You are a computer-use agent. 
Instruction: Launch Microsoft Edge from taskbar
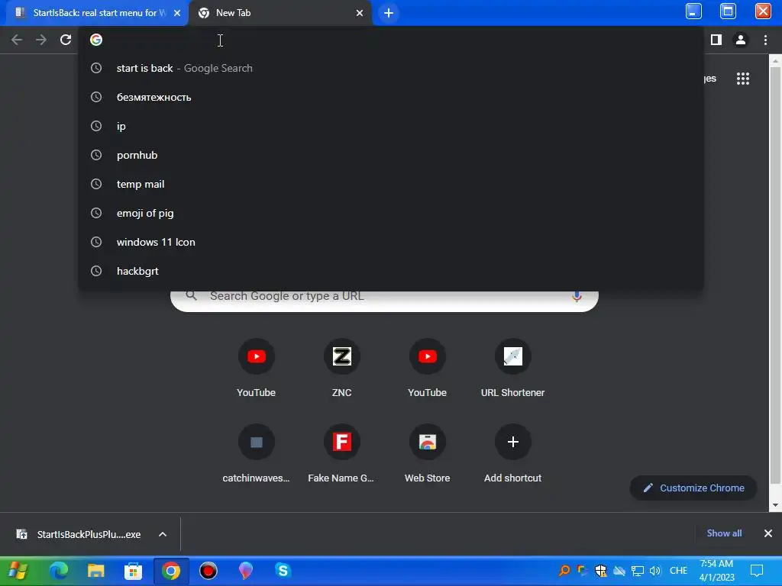point(58,571)
